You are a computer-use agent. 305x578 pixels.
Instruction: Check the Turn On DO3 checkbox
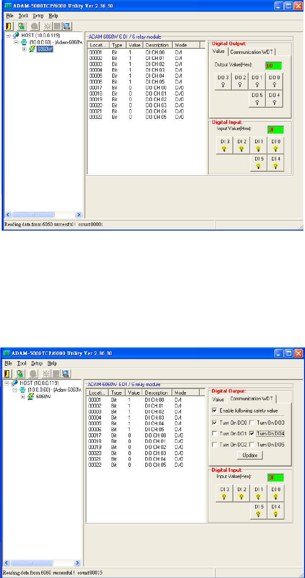tap(252, 422)
